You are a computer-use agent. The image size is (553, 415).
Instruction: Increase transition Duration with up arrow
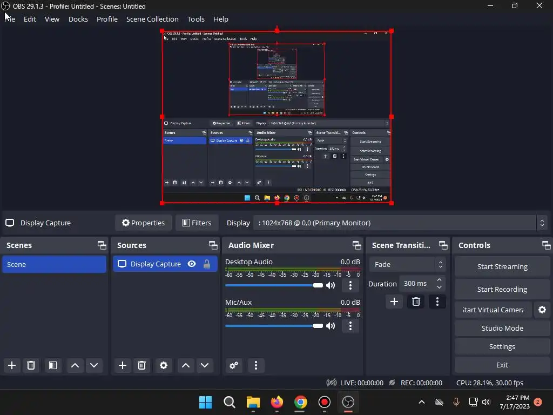coord(439,280)
